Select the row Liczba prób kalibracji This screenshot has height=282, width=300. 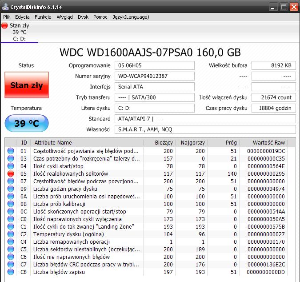coord(146,204)
